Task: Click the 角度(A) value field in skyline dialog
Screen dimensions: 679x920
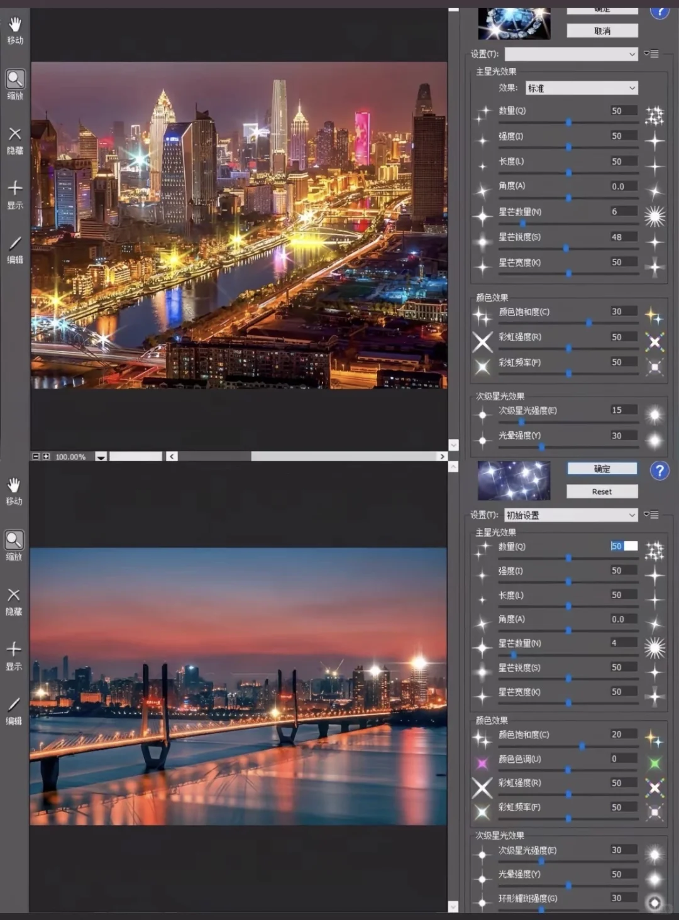Action: 624,186
